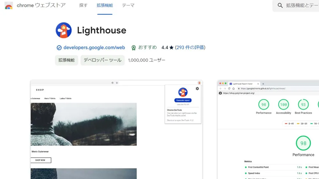Click Generate report button in screenshot

pyautogui.click(x=183, y=100)
